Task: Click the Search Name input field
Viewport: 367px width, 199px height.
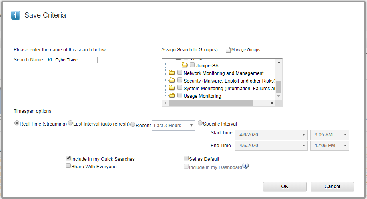Action: coord(72,60)
